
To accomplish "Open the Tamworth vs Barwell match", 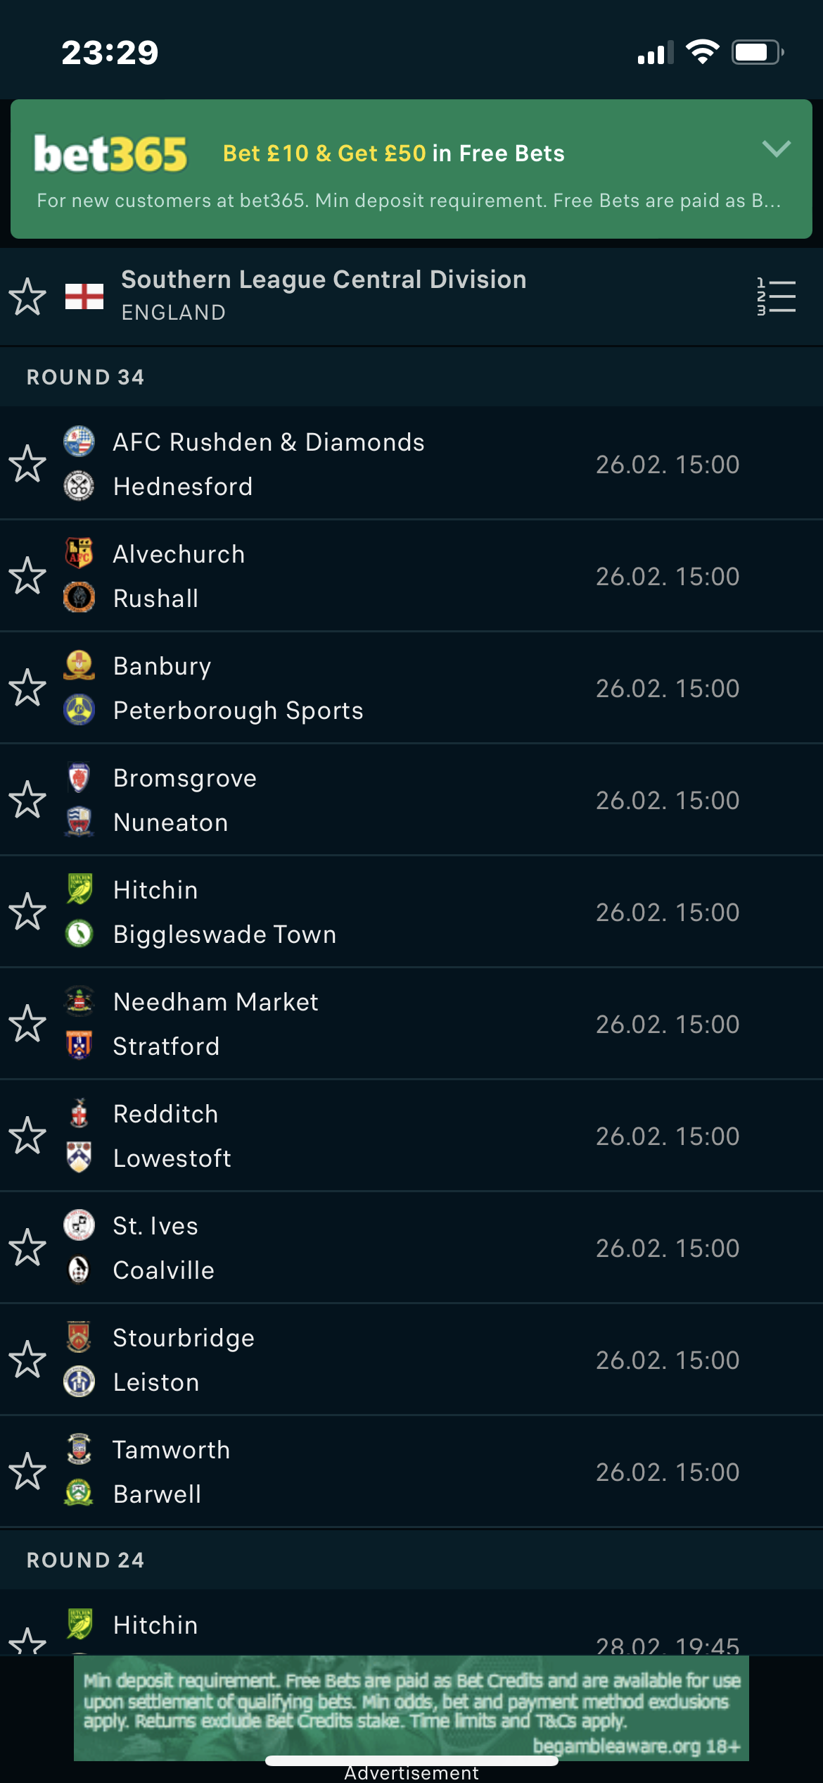I will coord(412,1472).
